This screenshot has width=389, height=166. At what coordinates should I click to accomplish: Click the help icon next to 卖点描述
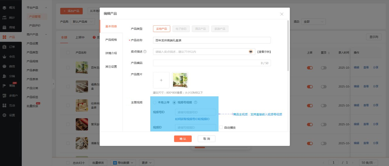coord(145,52)
